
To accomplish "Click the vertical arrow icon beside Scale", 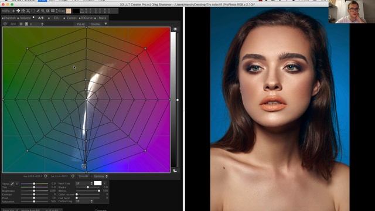I will click(57, 11).
